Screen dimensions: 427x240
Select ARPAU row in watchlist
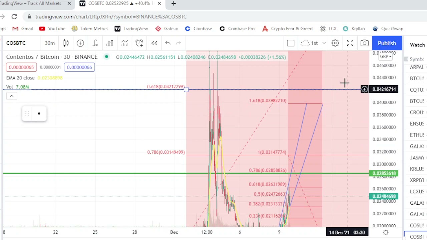click(416, 67)
